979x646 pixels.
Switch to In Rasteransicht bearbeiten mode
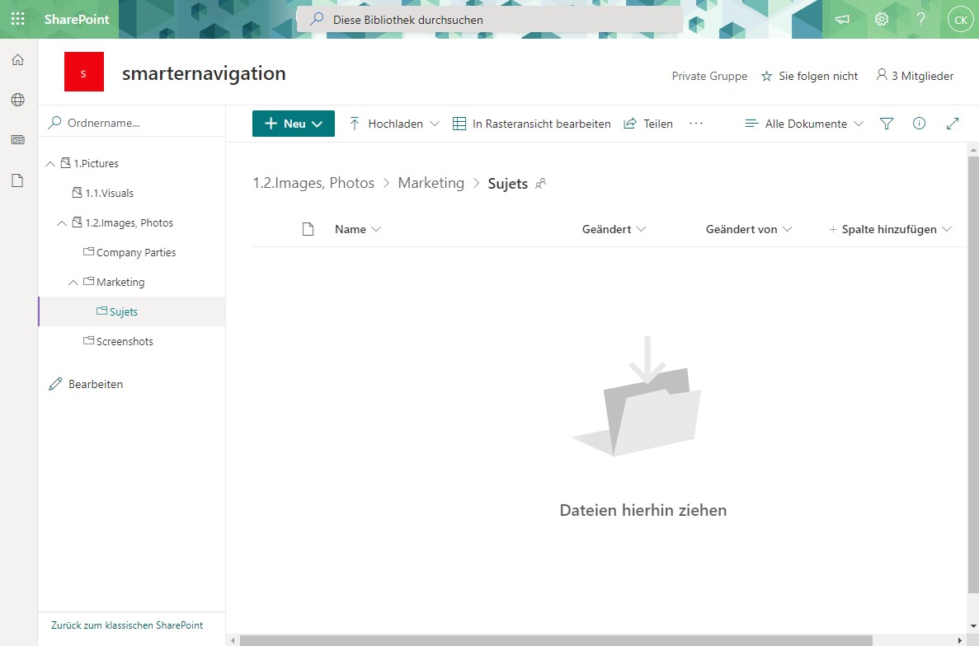pos(531,123)
